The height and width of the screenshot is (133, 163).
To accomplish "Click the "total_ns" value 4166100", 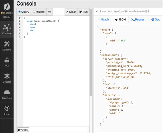I will 129,77.
